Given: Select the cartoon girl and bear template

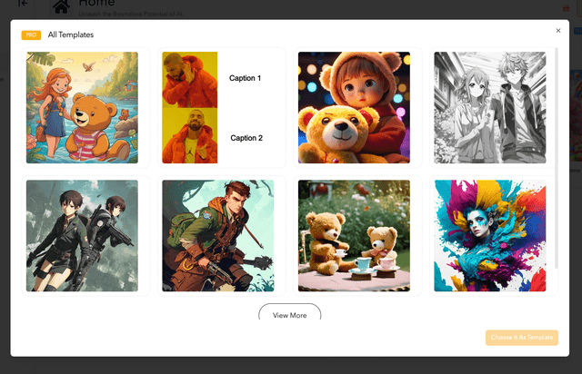Looking at the screenshot, I should coord(82,107).
